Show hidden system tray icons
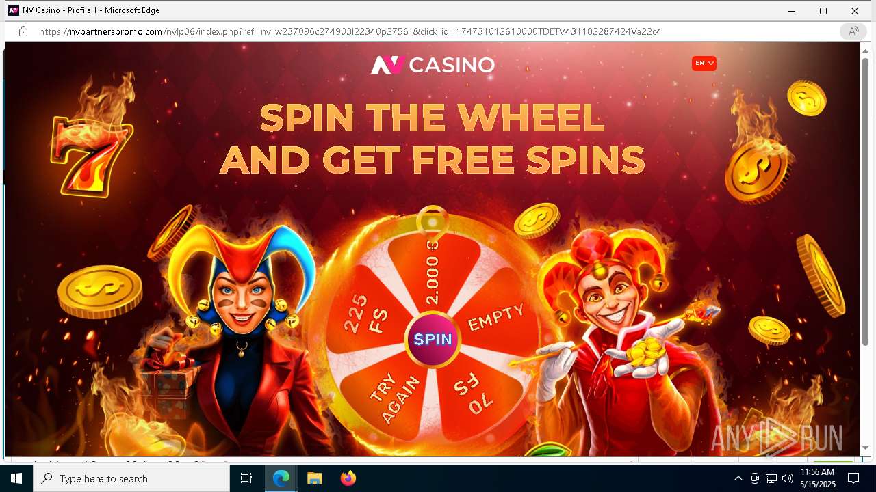 click(x=738, y=478)
